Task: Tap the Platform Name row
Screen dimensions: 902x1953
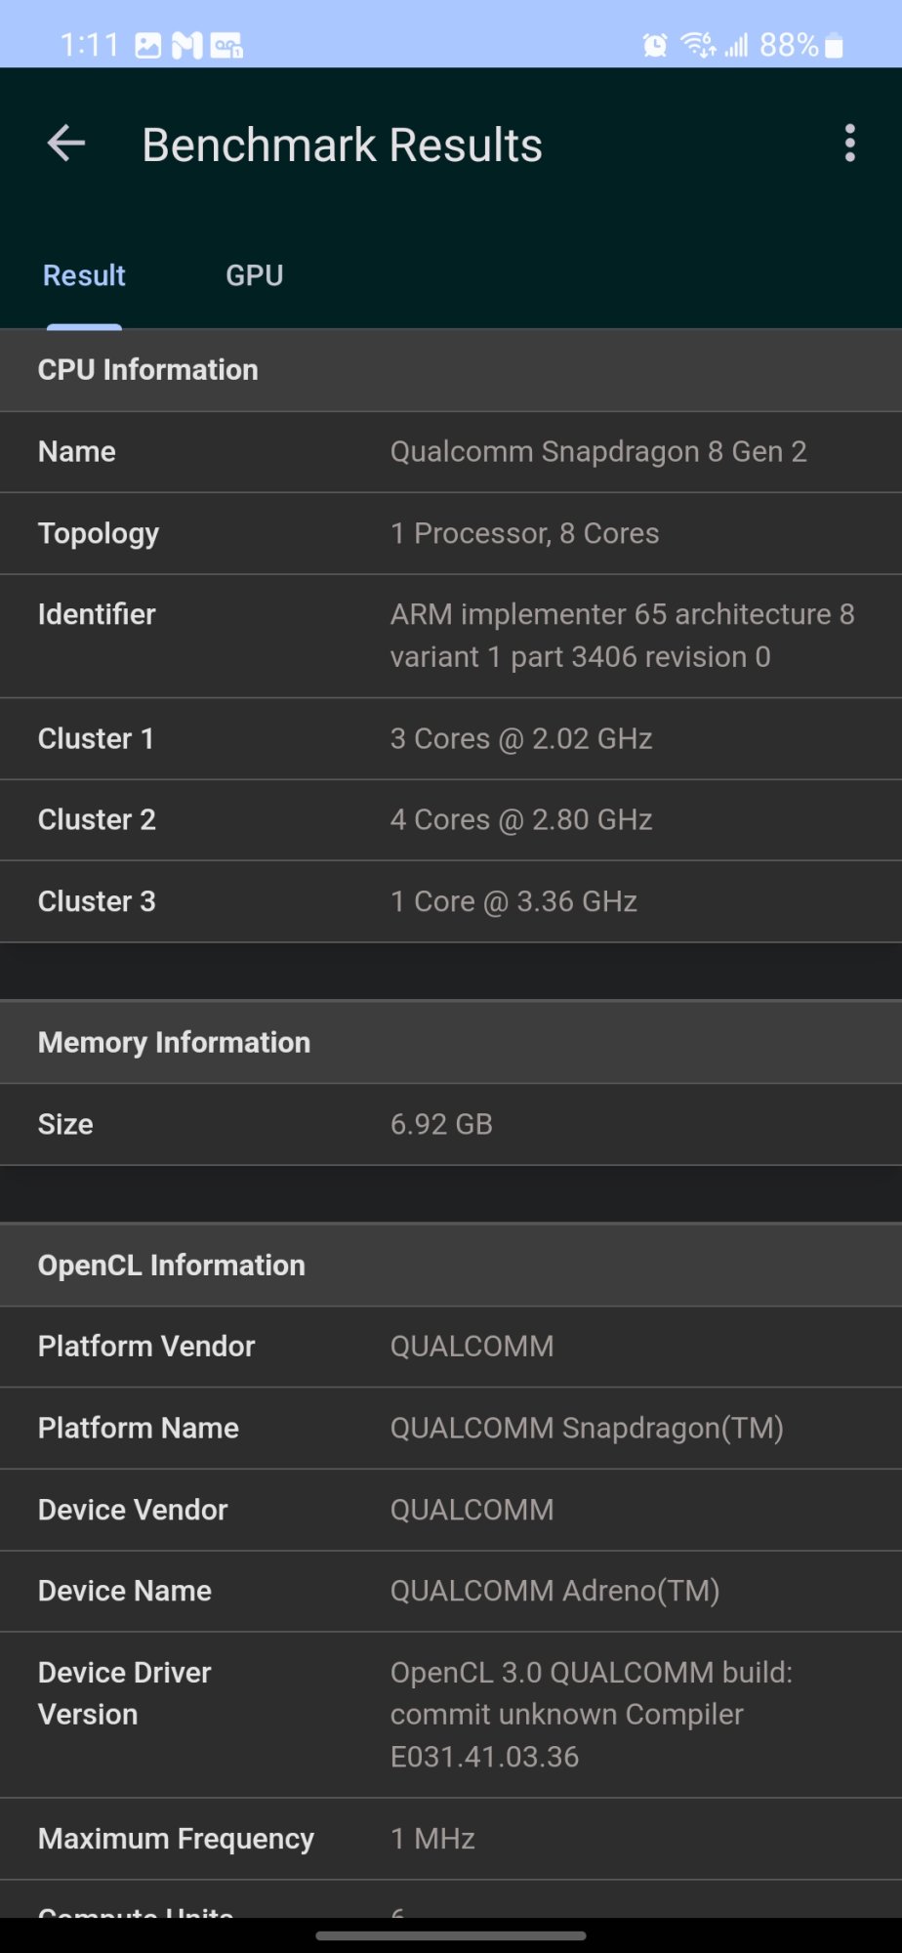Action: pyautogui.click(x=451, y=1428)
